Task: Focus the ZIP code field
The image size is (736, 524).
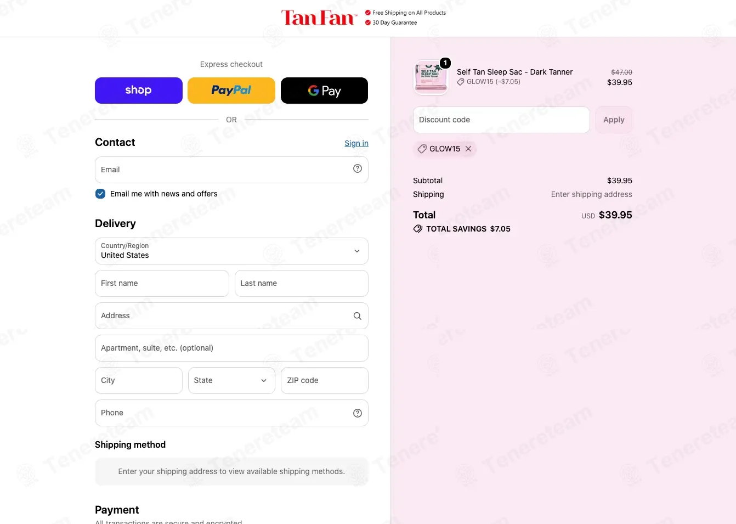Action: (x=325, y=380)
